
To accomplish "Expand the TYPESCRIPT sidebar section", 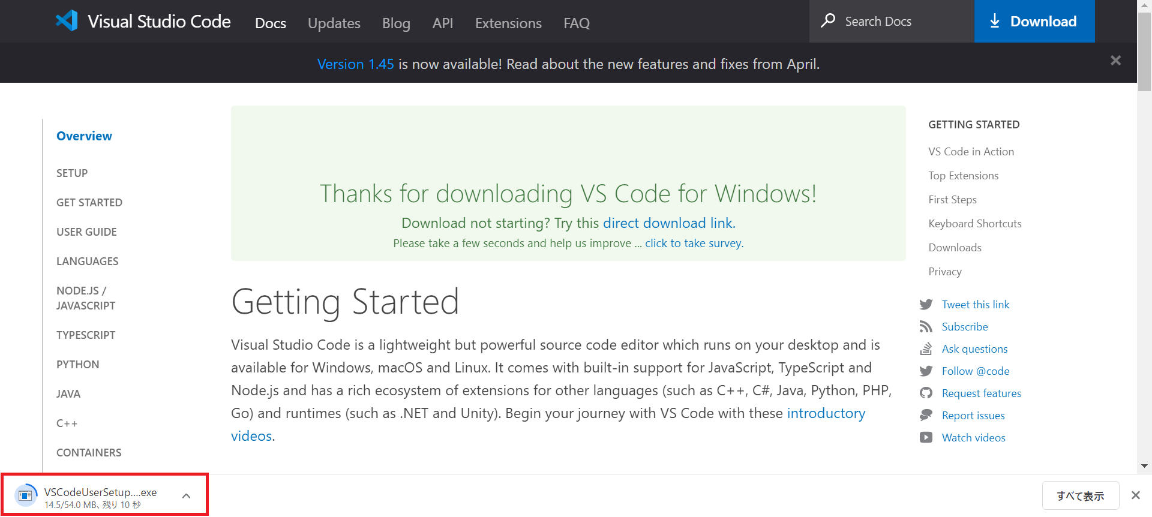I will point(86,335).
